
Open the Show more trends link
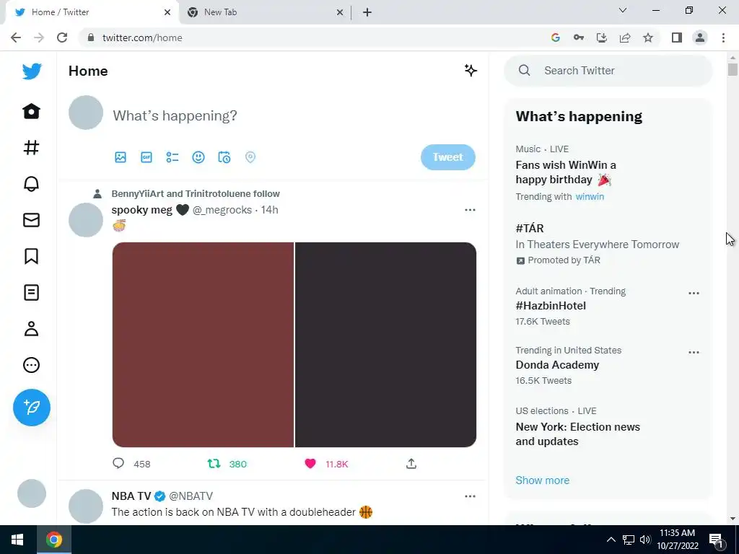[542, 480]
